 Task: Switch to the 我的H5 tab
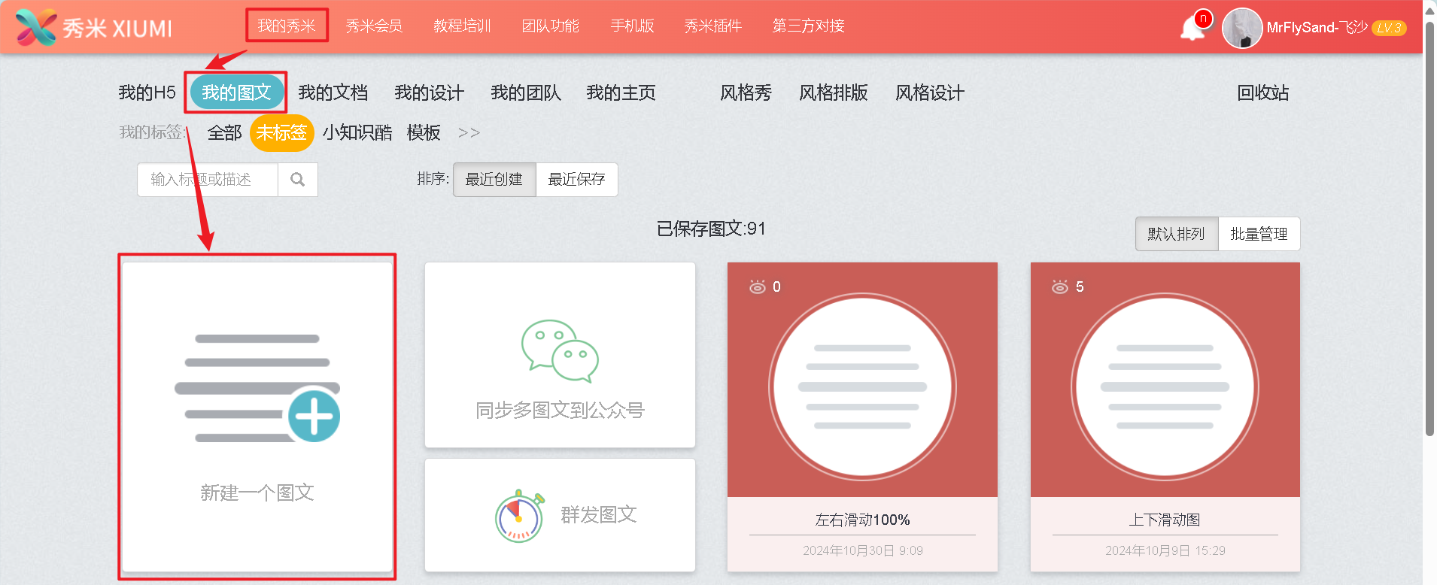point(147,92)
